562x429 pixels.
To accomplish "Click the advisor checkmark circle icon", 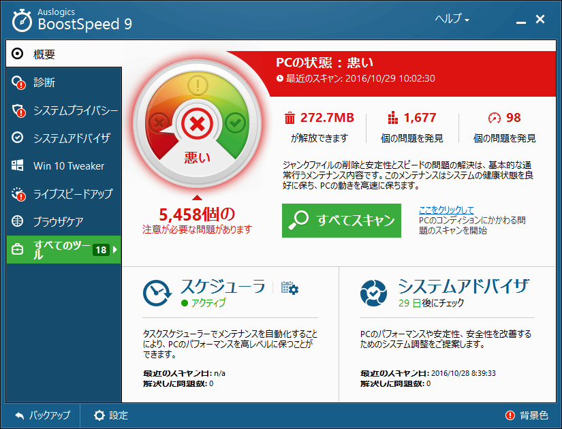I will [17, 138].
